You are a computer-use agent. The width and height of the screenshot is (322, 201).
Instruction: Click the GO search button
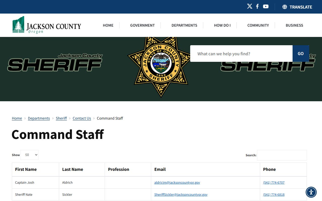point(301,54)
